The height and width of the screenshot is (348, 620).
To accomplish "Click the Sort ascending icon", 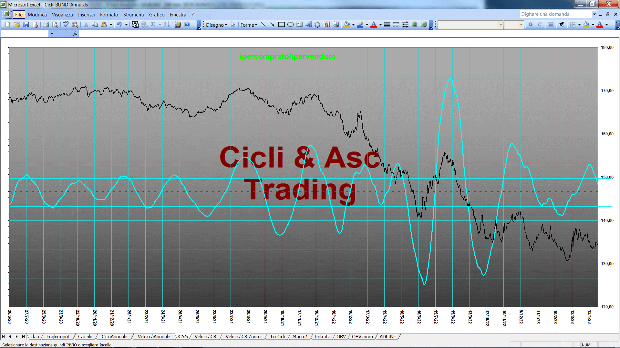I will pyautogui.click(x=167, y=24).
